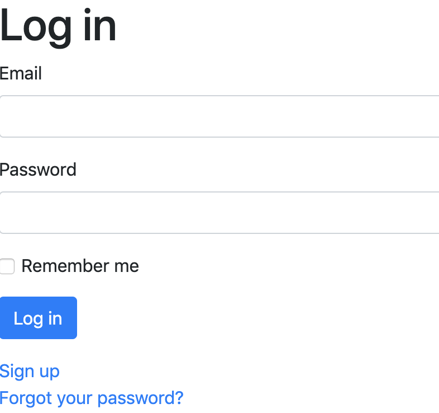The width and height of the screenshot is (439, 413).
Task: Tick the box beside Remember me
Action: (7, 266)
